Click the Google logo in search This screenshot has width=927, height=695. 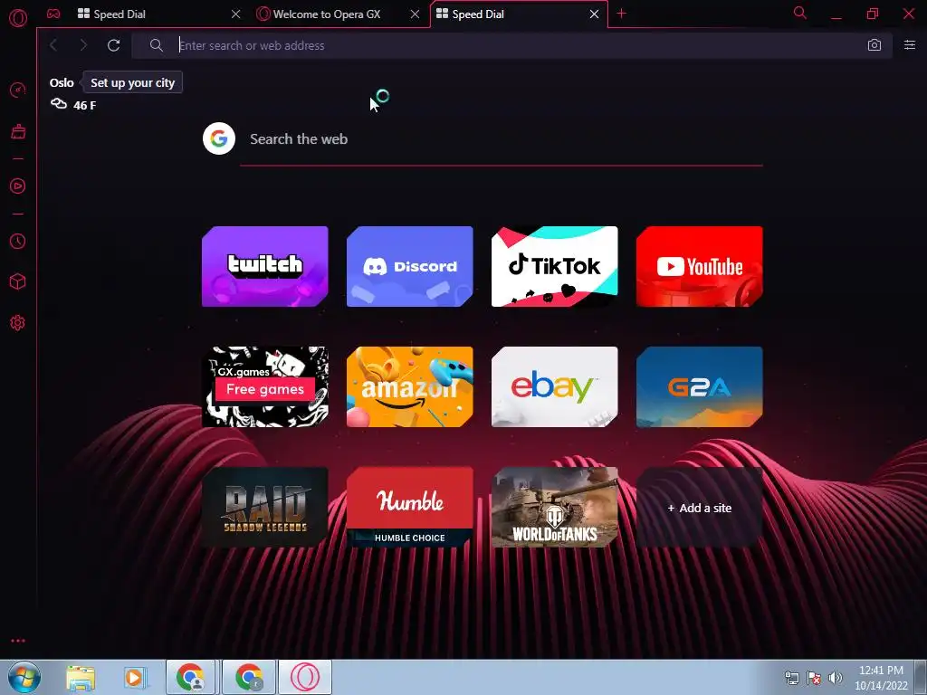[219, 138]
